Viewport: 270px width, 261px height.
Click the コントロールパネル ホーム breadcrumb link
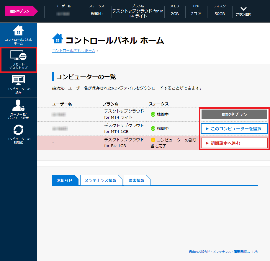[x=74, y=51]
